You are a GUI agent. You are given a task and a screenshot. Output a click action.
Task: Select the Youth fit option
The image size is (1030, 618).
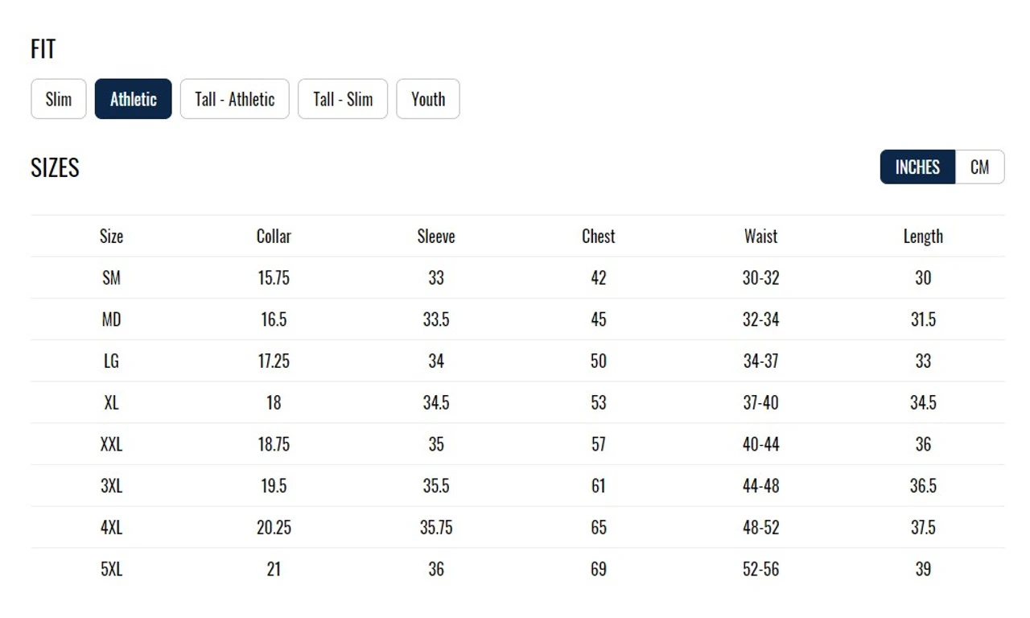(x=428, y=99)
